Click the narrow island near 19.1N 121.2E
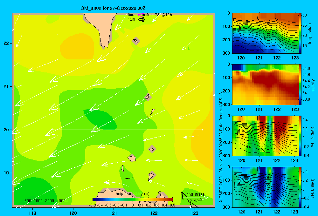 123,169
